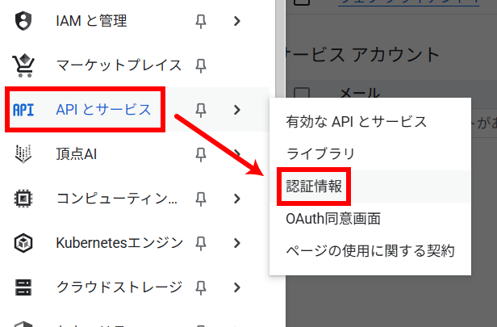
Task: Click the マーケットプレイス cart icon
Action: point(23,65)
